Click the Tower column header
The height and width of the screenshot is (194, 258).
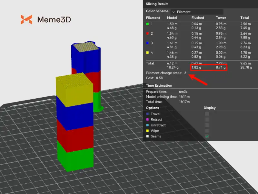tap(221, 18)
